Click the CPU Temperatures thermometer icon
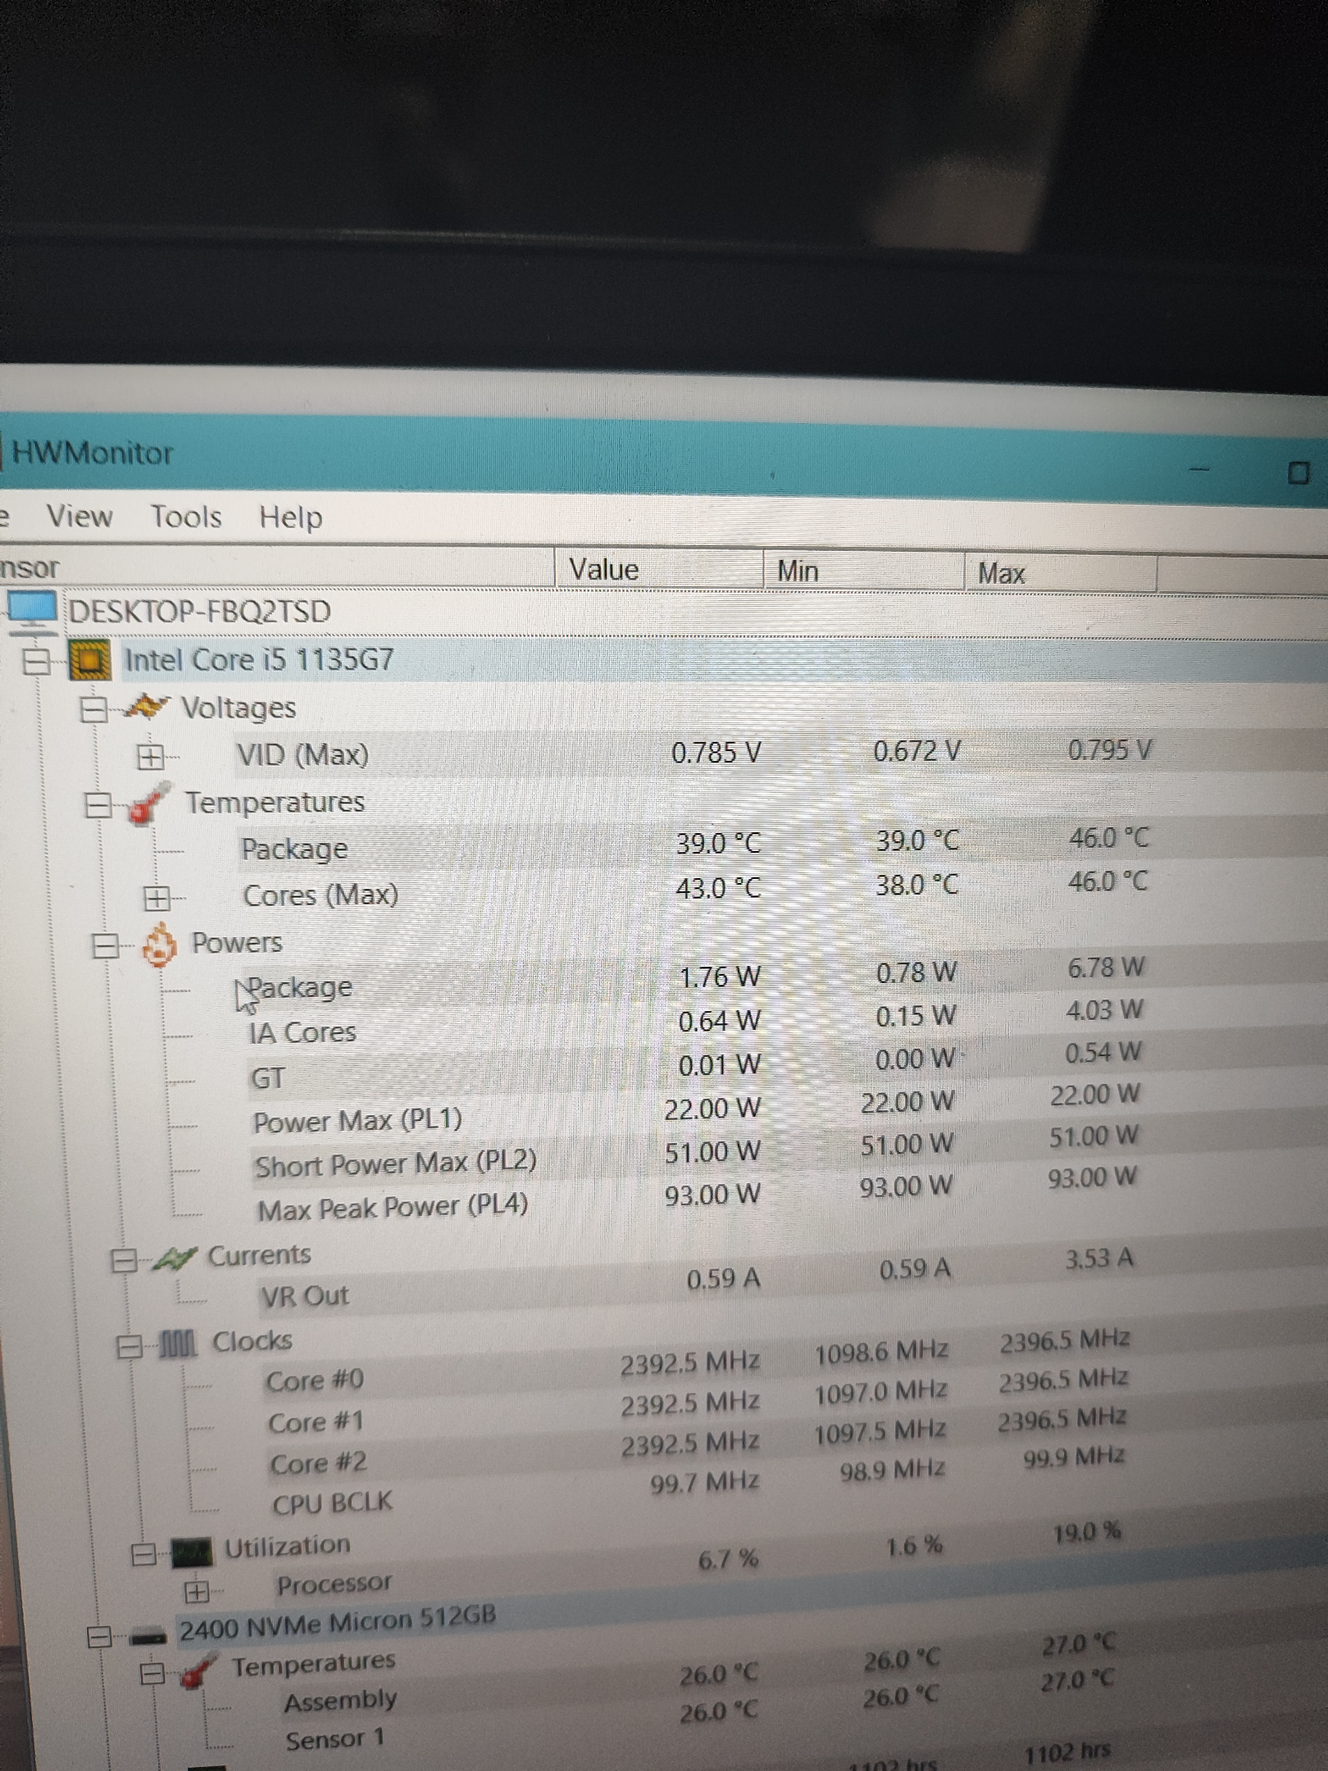 149,802
